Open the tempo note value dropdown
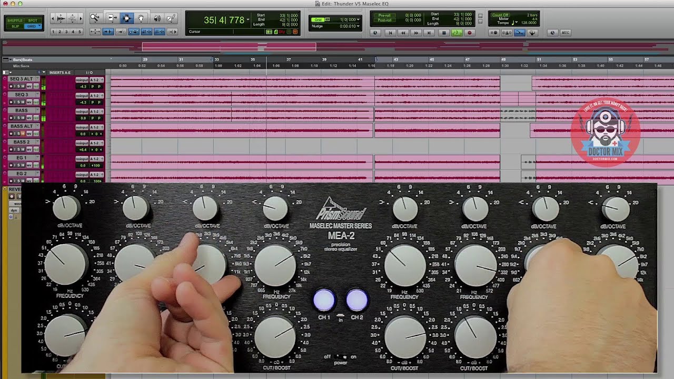 516,23
